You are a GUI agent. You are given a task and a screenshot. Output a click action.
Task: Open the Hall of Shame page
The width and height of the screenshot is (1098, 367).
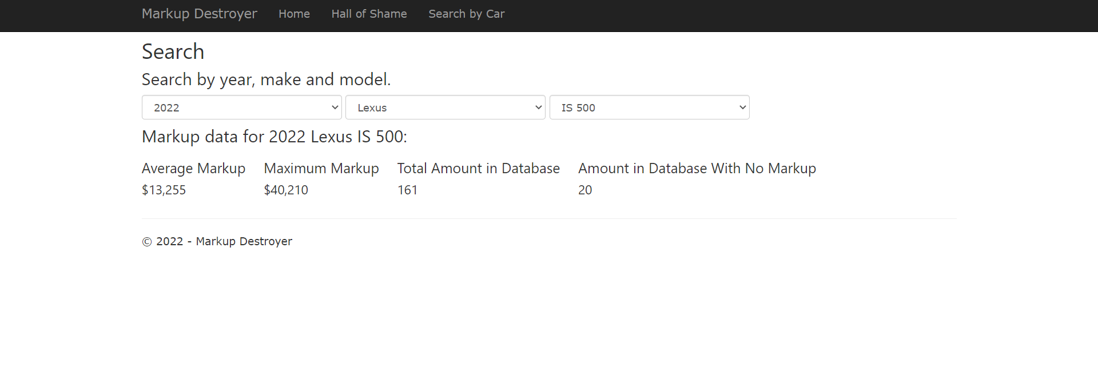coord(369,14)
